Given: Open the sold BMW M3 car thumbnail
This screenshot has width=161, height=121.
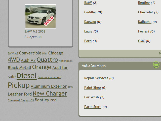Looking at the screenshot, I should [41, 16].
